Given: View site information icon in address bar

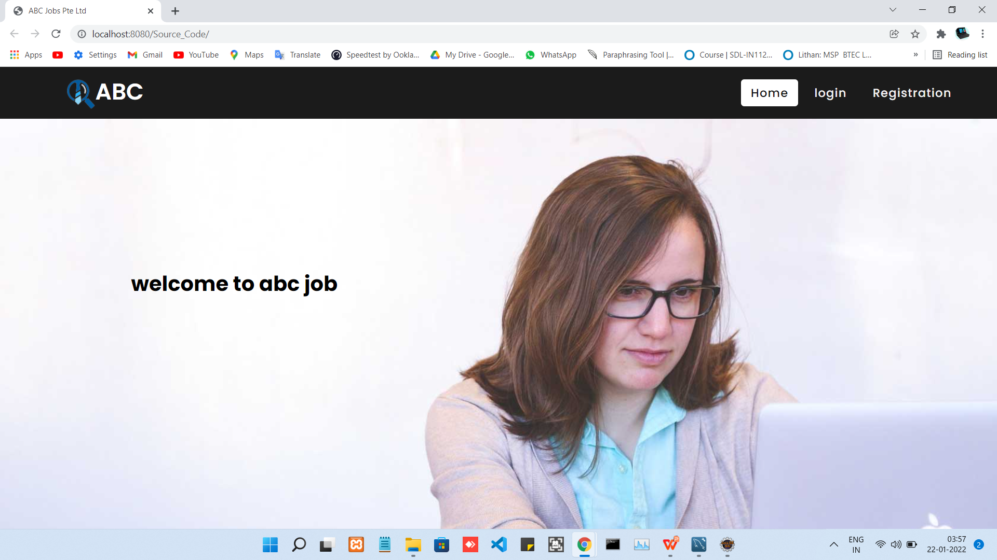Looking at the screenshot, I should (82, 34).
